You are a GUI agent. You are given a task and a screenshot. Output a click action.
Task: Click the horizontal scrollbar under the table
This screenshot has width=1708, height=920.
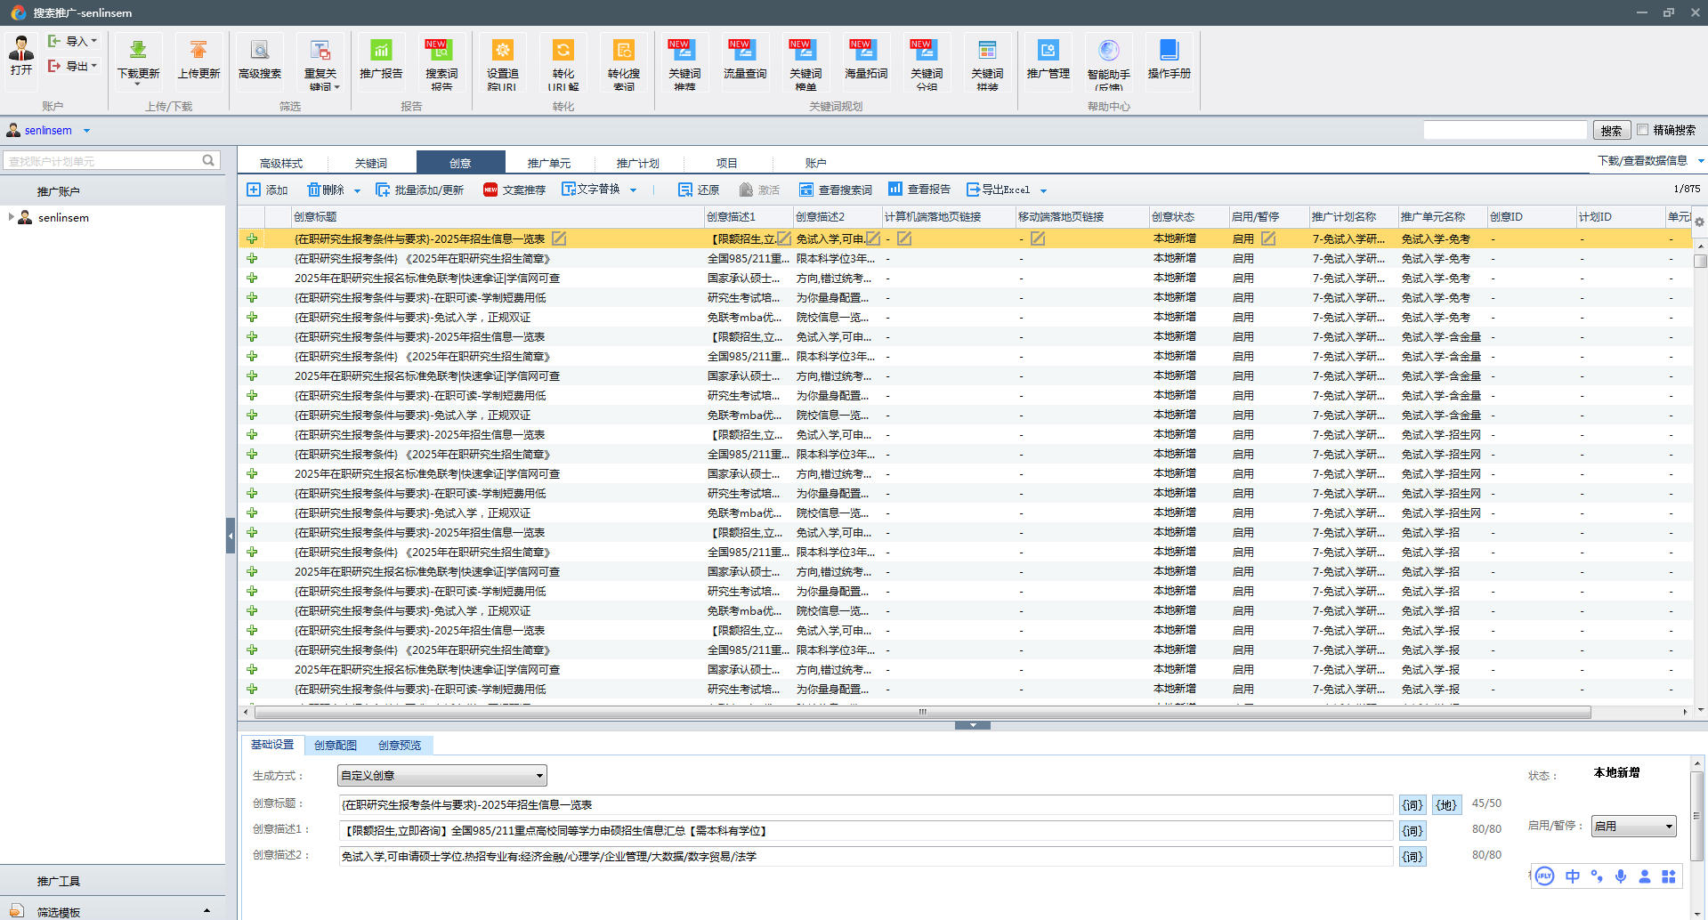tap(922, 713)
